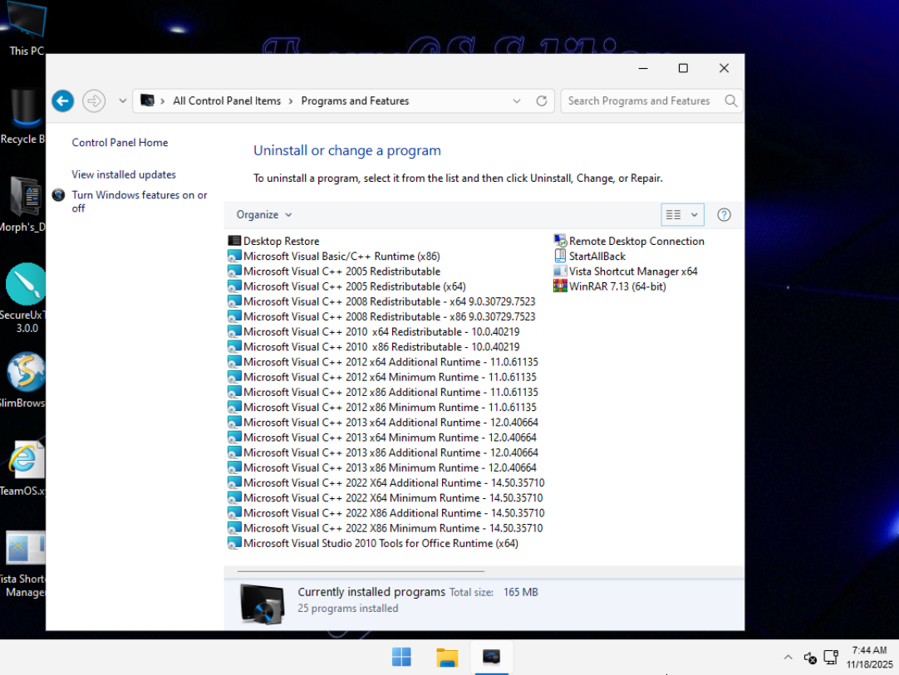
Task: Expand the address bar history dropdown
Action: 518,101
